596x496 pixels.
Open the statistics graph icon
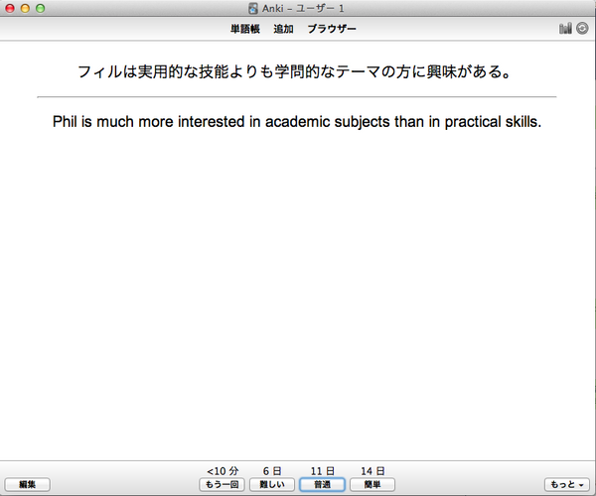coord(565,29)
